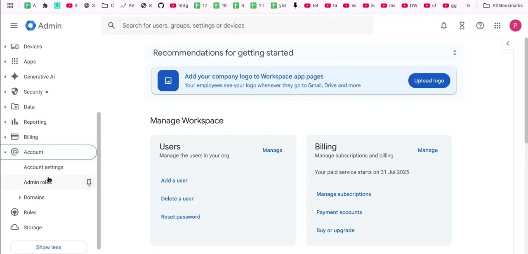Image resolution: width=528 pixels, height=254 pixels.
Task: Collapse the right side panel chevron
Action: [508, 43]
